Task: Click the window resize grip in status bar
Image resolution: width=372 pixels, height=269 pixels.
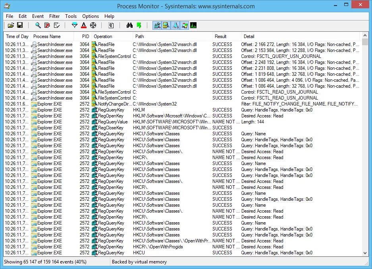Action: click(366, 263)
